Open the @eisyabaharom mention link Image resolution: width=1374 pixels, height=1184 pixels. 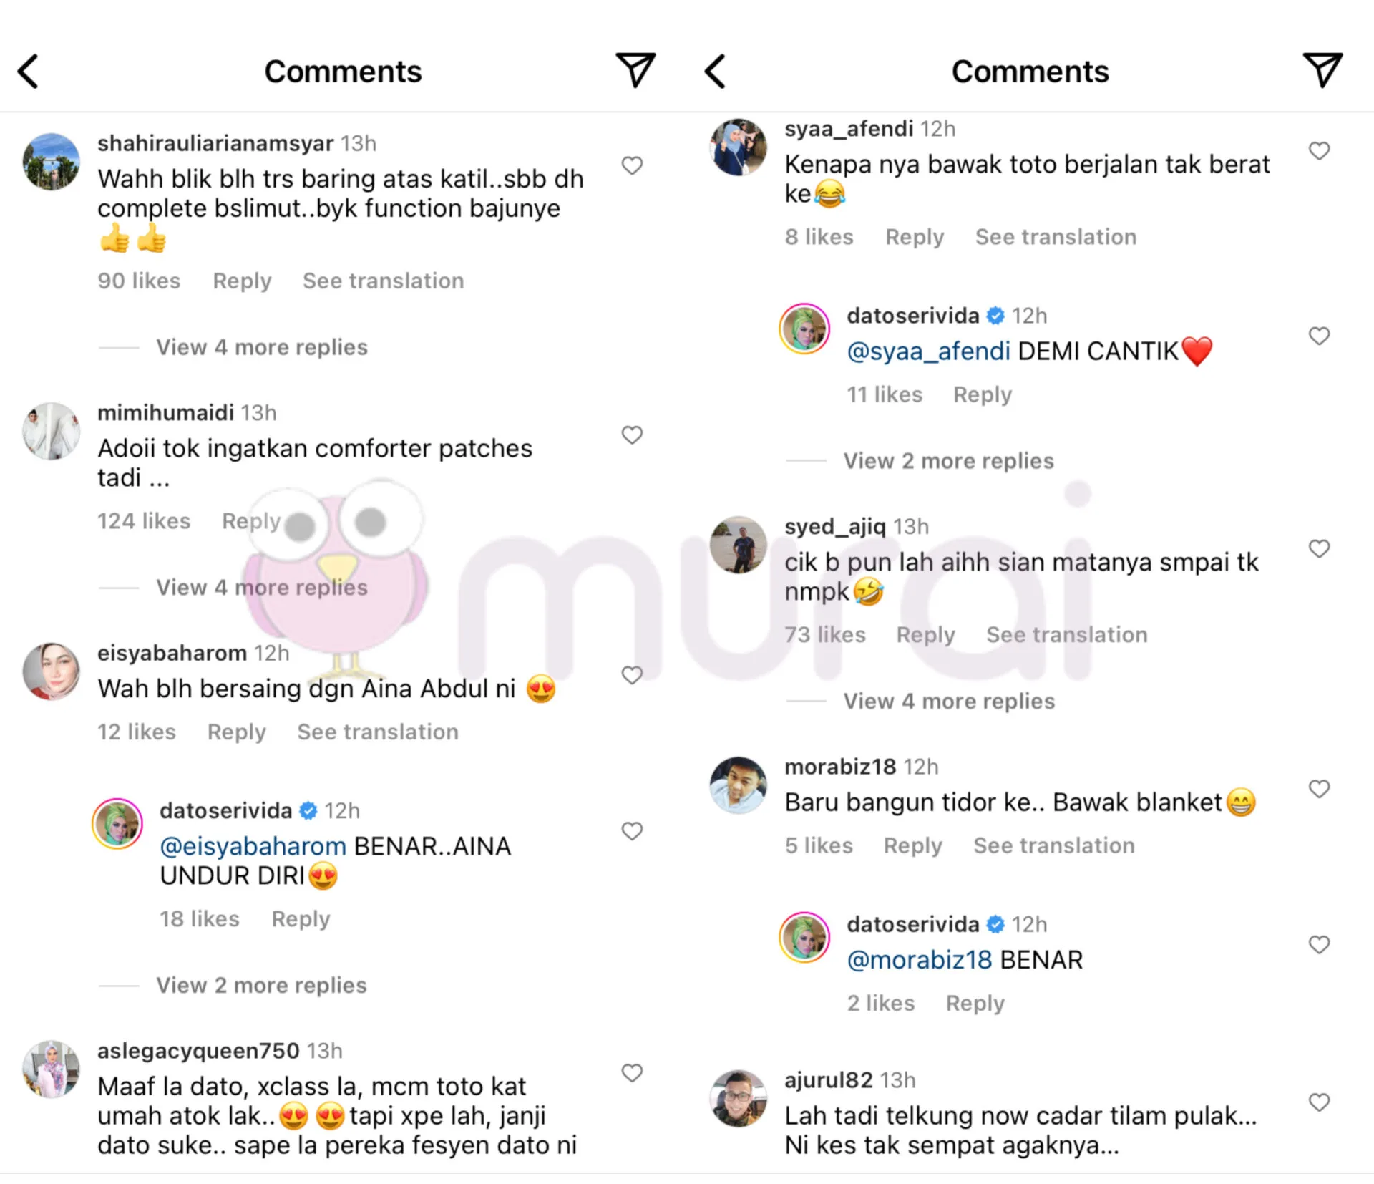(x=253, y=847)
